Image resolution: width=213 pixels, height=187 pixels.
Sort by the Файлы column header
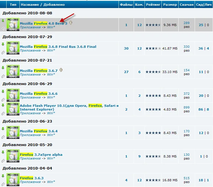pos(126,5)
